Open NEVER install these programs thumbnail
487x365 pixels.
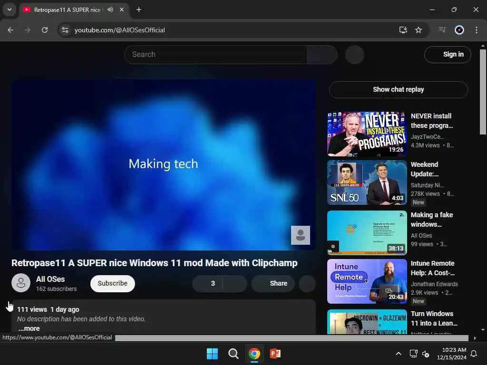coord(367,134)
